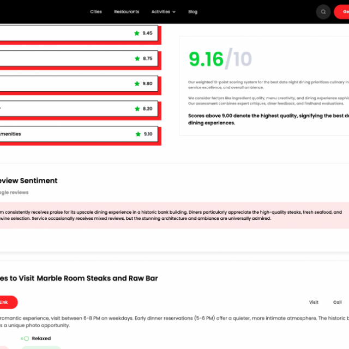Select the score card rated 8.75

pyautogui.click(x=79, y=58)
